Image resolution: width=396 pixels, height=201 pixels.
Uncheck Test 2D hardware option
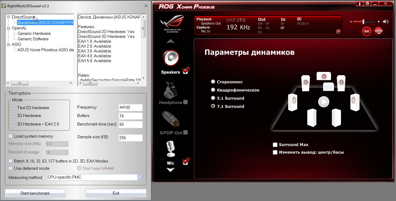[14, 108]
